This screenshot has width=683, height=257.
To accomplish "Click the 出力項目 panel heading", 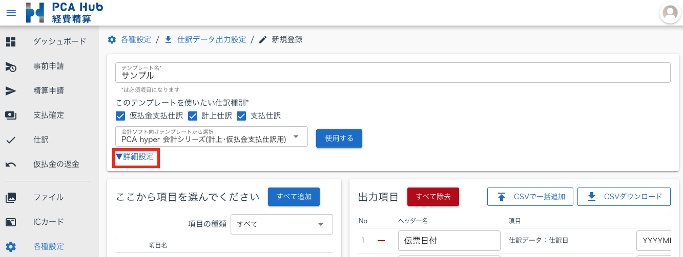I will [378, 197].
